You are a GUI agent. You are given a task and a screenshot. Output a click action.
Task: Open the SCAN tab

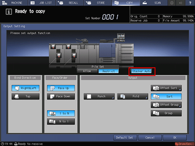tap(154, 3)
